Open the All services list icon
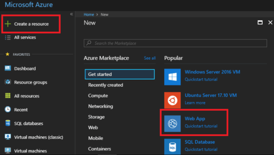This screenshot has width=274, height=155. click(x=8, y=37)
